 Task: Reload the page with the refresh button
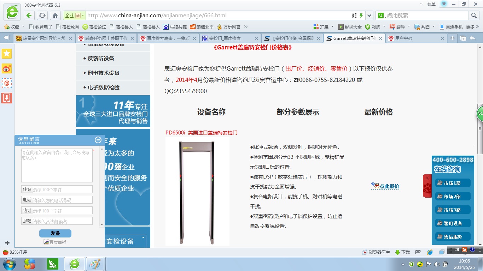42,16
